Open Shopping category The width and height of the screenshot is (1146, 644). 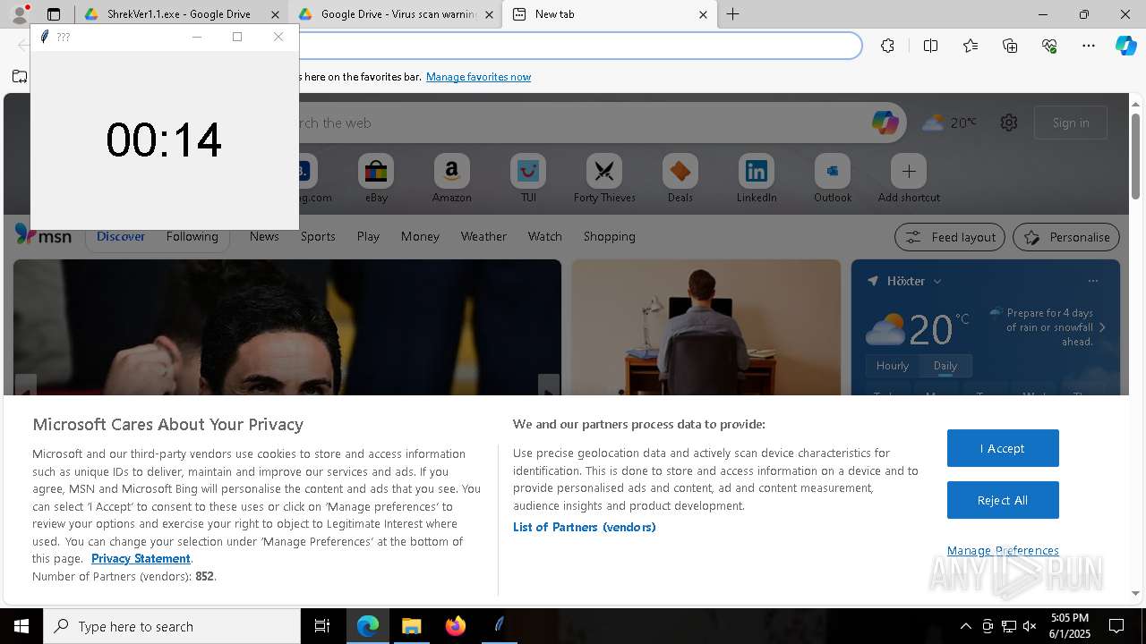[x=610, y=236]
